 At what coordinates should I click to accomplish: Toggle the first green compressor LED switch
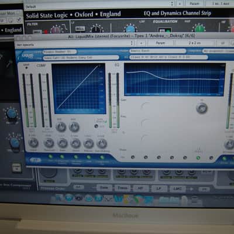(50, 156)
